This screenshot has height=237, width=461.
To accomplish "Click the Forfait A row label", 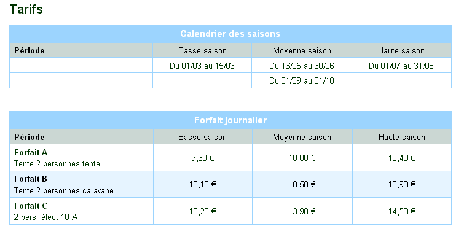I will coord(31,152).
